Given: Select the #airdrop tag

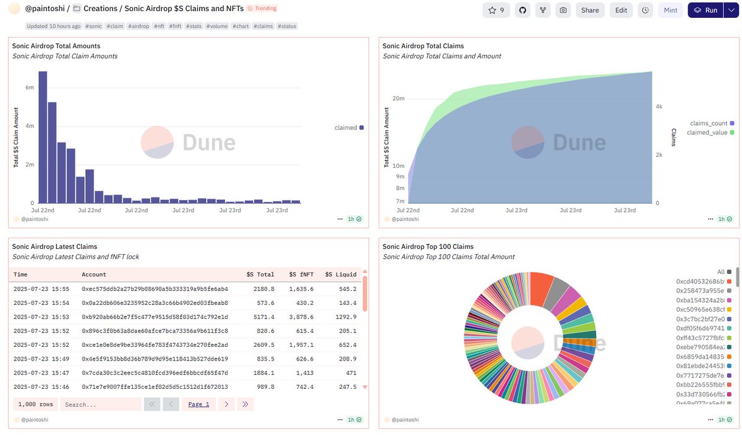Looking at the screenshot, I should click(139, 26).
